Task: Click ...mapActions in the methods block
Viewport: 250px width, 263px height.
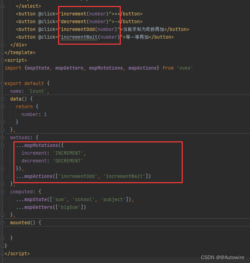Action: click(x=34, y=176)
